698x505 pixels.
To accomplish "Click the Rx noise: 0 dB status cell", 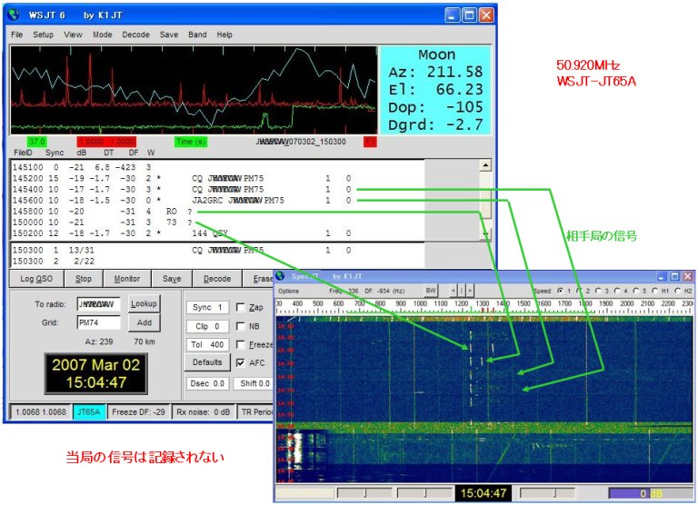I will coord(203,412).
